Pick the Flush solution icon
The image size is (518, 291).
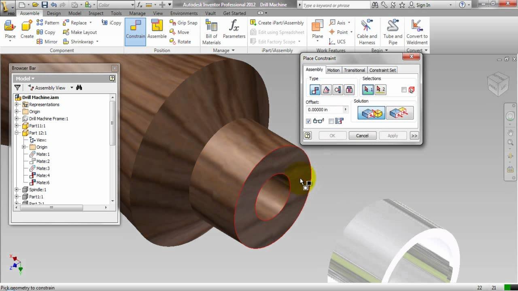click(x=400, y=114)
